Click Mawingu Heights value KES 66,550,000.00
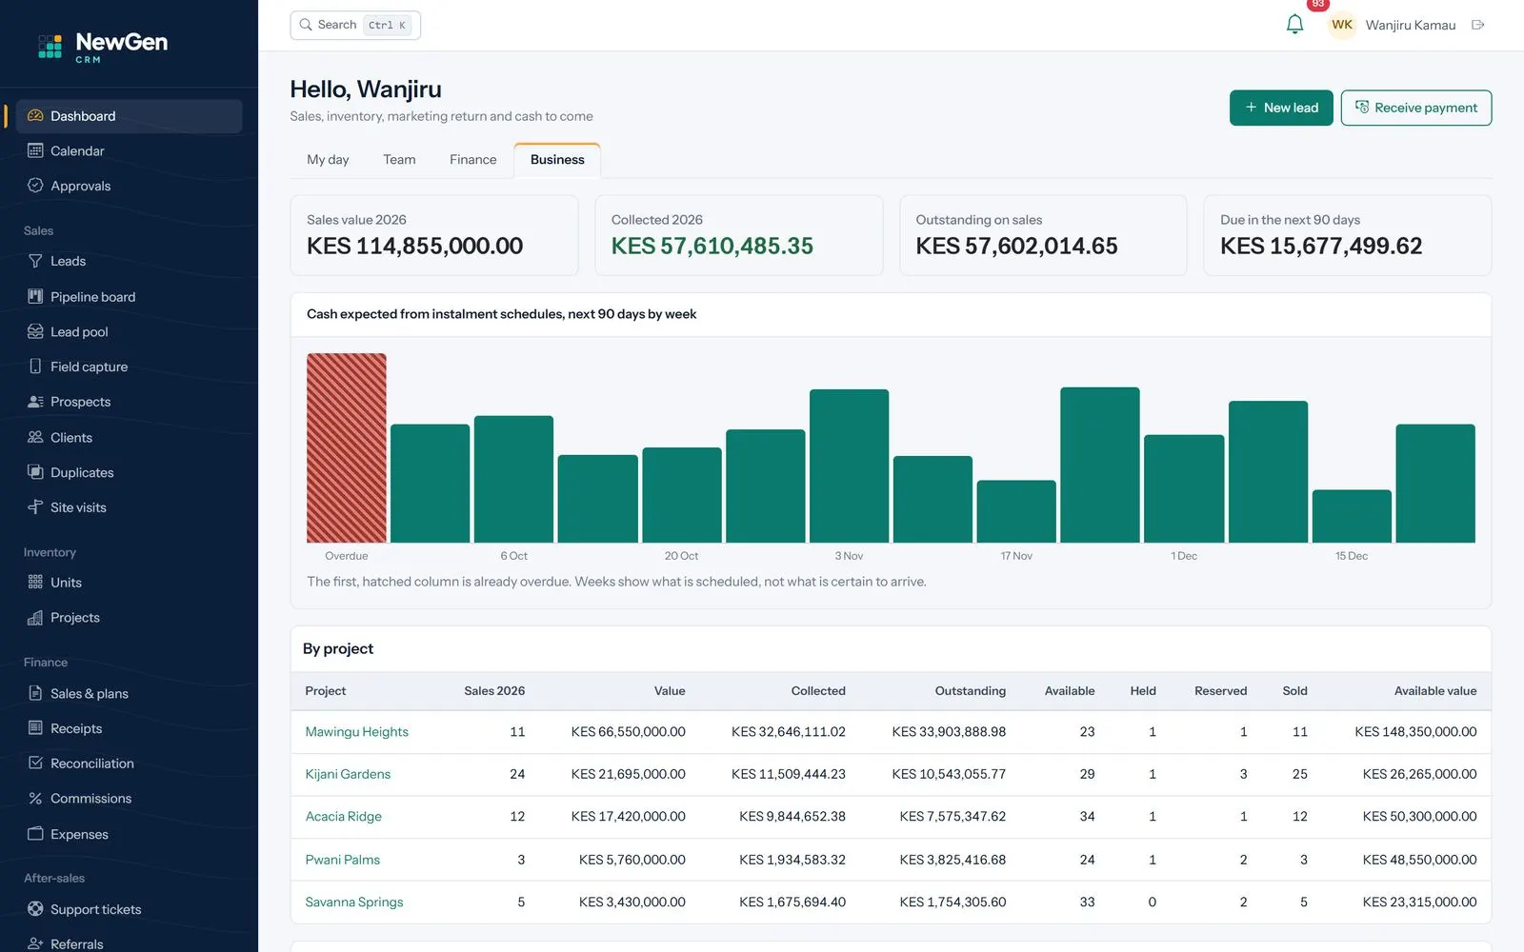The image size is (1524, 952). (x=628, y=732)
